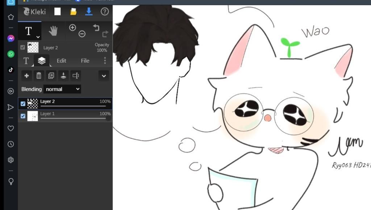Add a new layer
Viewport: 371px width, 210px height.
[26, 75]
